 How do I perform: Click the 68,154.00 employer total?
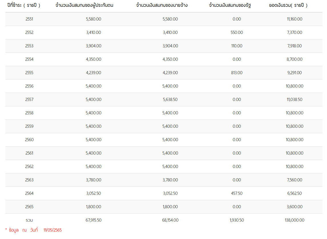pos(170,220)
